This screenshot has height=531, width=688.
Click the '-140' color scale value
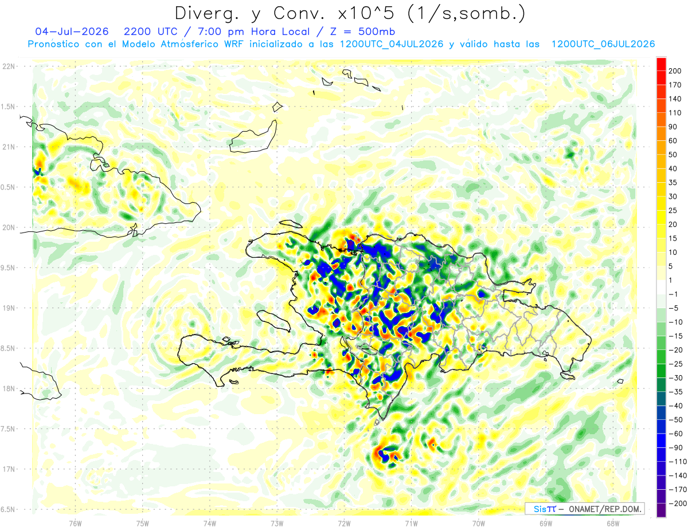(677, 475)
